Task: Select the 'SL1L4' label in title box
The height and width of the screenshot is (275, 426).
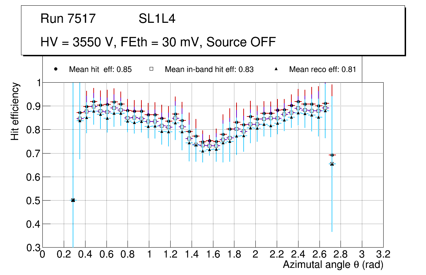Action: pyautogui.click(x=157, y=19)
